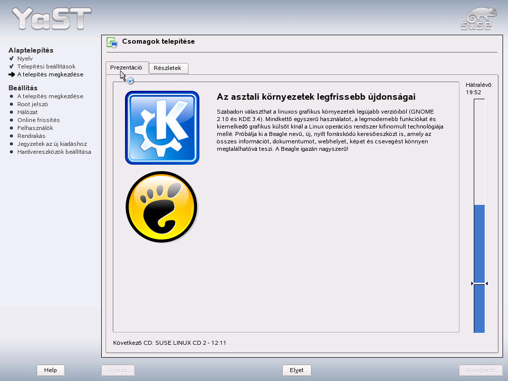This screenshot has height=381, width=508.
Task: Click Hálózat in the Beállítás list
Action: [28, 112]
